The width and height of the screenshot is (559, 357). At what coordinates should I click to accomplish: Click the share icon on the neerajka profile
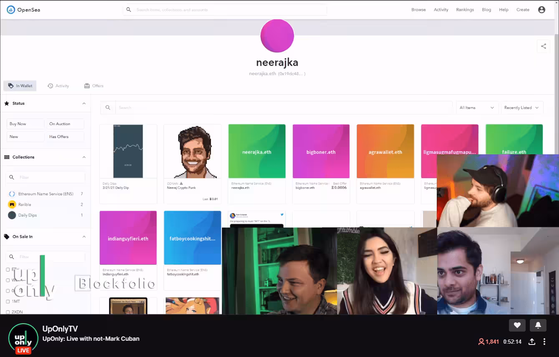click(x=543, y=46)
